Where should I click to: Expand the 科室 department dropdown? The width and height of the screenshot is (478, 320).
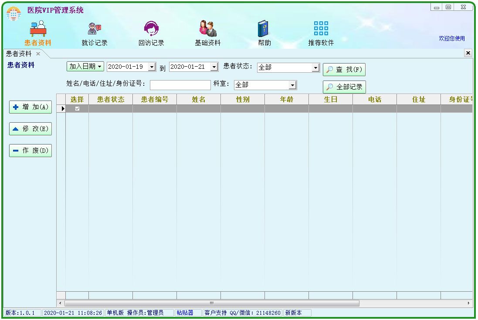point(293,85)
